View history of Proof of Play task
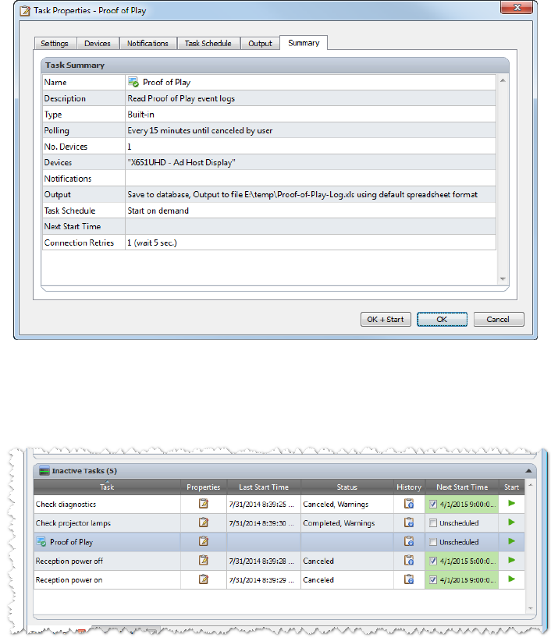This screenshot has height=641, width=551. 409,542
